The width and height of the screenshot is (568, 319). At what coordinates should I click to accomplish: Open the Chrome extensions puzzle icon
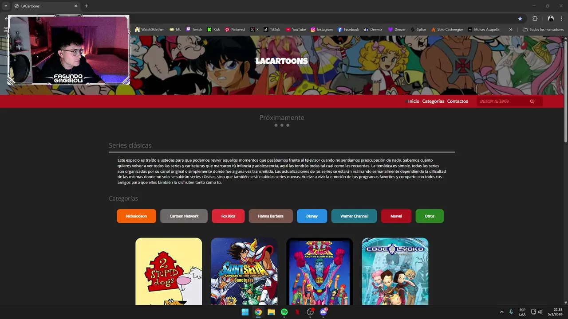tap(535, 19)
